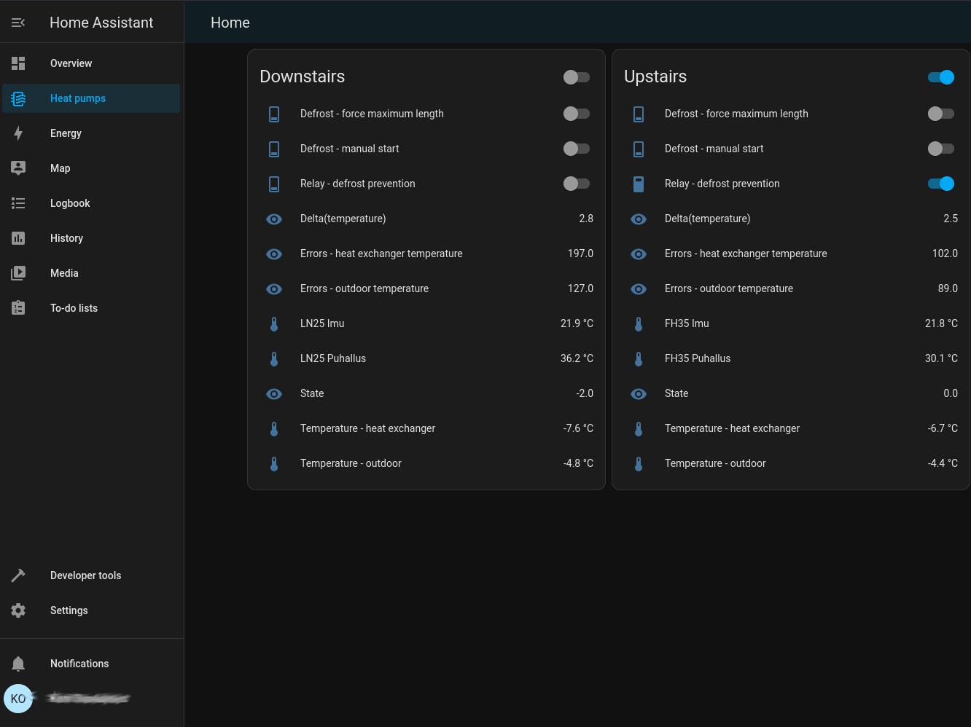
Task: Enable Downstairs Defrost - manual start switch
Action: point(576,149)
